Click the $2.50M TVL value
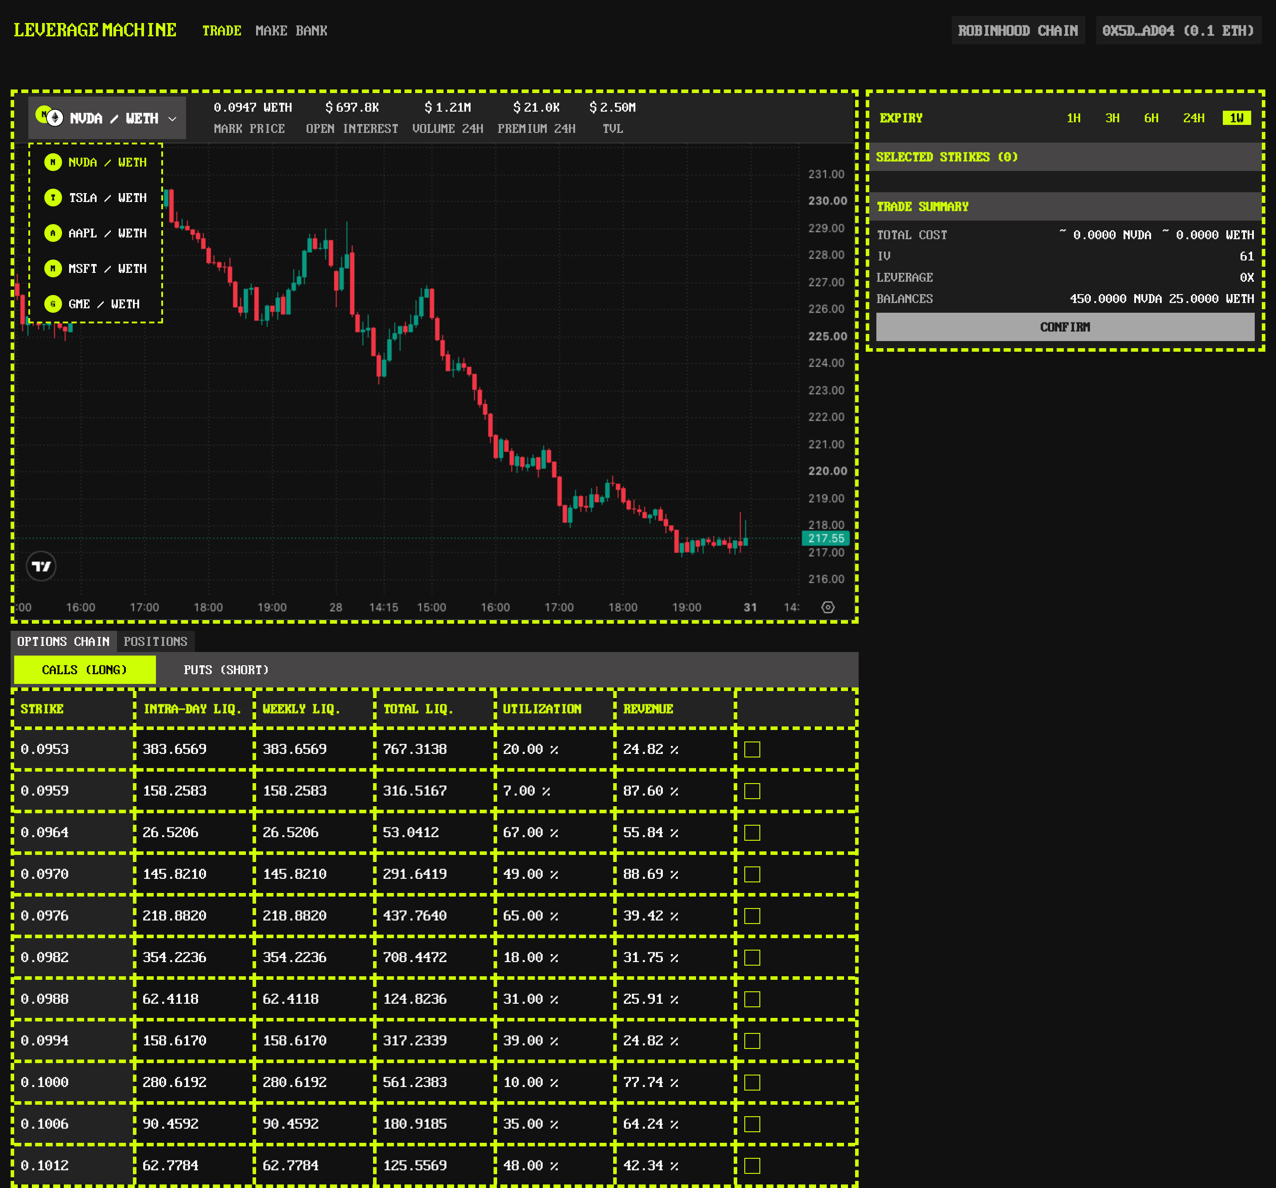 click(x=613, y=107)
